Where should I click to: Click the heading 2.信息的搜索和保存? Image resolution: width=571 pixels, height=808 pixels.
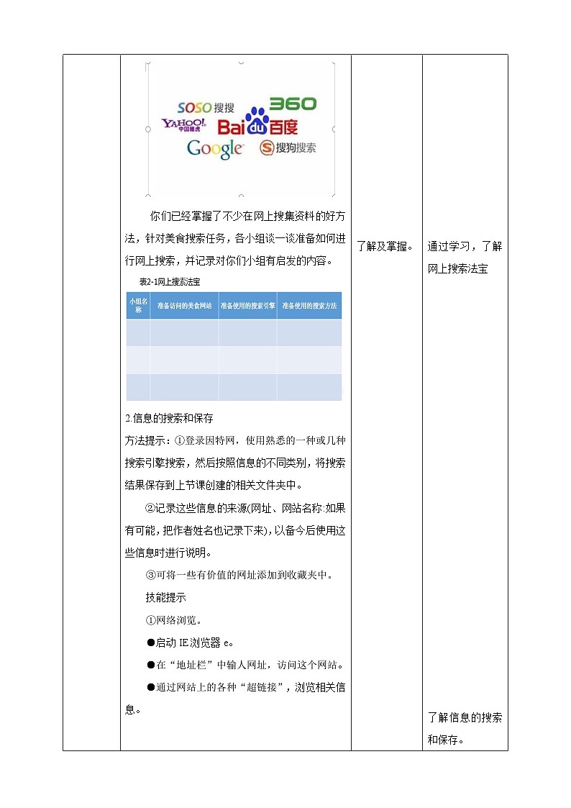click(x=169, y=418)
